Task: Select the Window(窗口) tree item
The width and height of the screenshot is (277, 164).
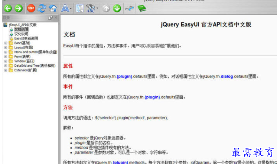Action: [24, 61]
